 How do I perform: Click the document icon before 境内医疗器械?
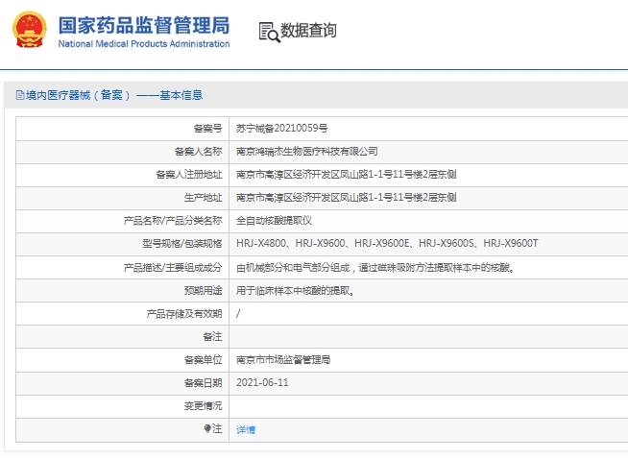point(20,95)
